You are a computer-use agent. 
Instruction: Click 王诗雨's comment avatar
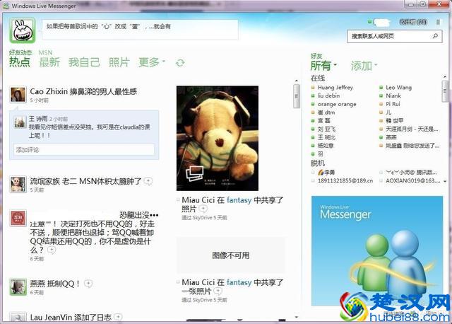pyautogui.click(x=20, y=122)
